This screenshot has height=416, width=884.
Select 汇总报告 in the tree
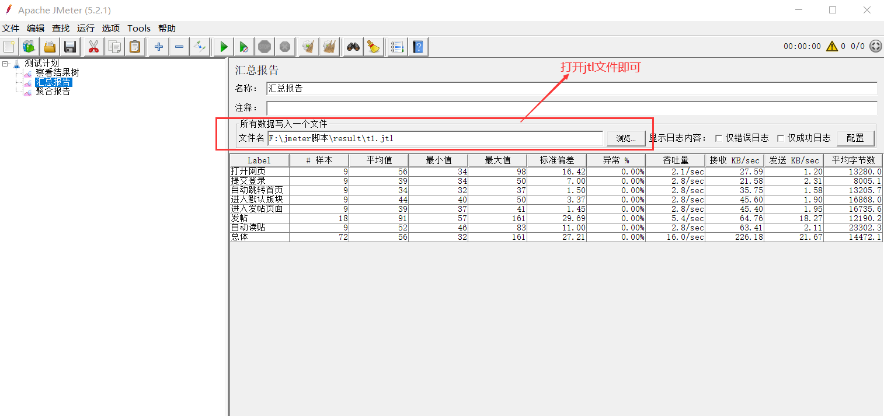(53, 82)
